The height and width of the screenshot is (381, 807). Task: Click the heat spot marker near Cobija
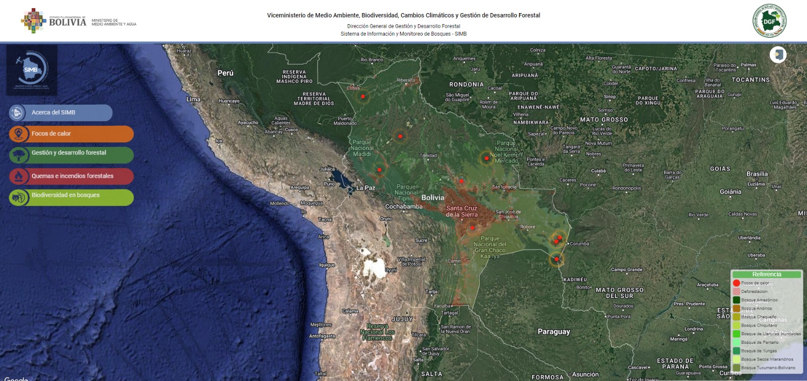point(362,96)
